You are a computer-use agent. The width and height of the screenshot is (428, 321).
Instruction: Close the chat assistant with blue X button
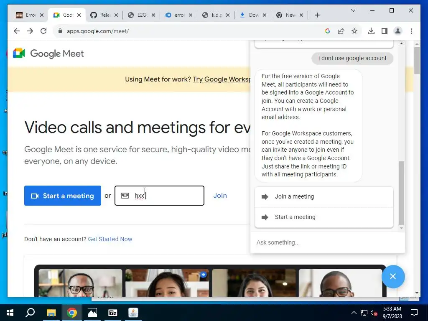393,277
